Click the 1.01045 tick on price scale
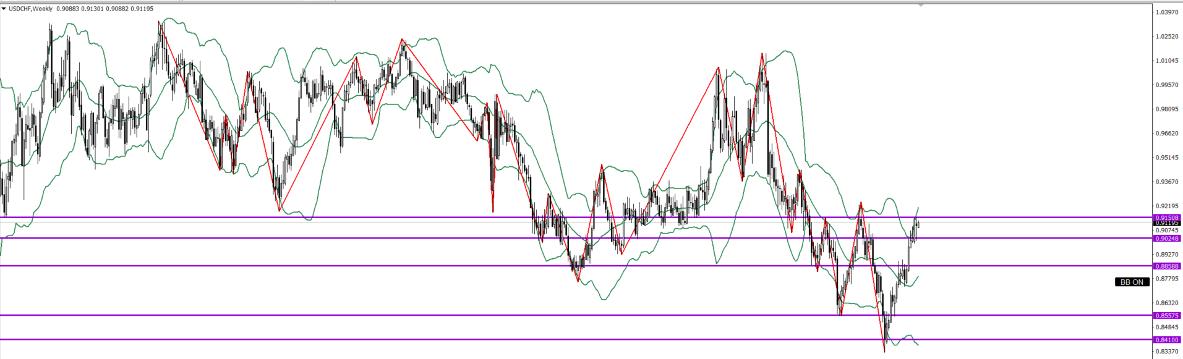This screenshot has height=359, width=1183. pos(1167,61)
